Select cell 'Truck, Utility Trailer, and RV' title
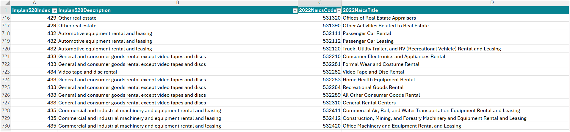570x132 pixels. [x=455, y=49]
